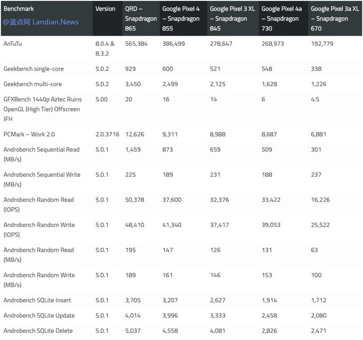Click the Version column header
The image size is (363, 340).
[105, 9]
